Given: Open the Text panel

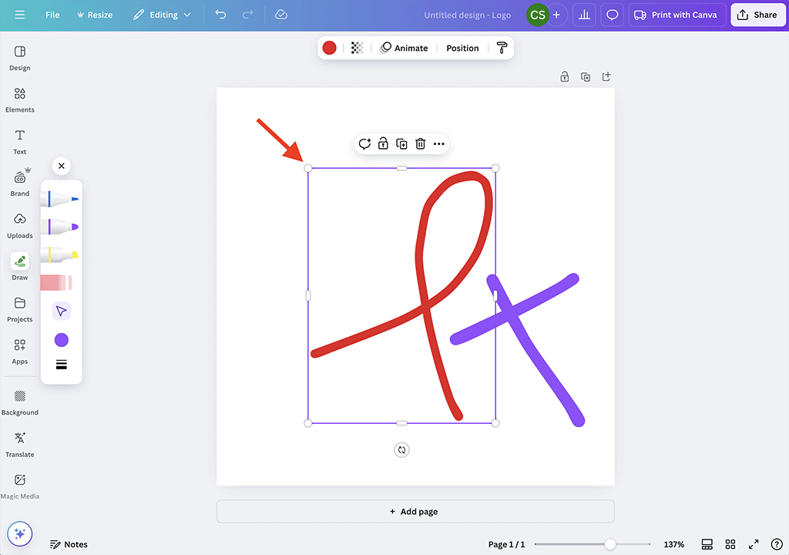Looking at the screenshot, I should (19, 142).
